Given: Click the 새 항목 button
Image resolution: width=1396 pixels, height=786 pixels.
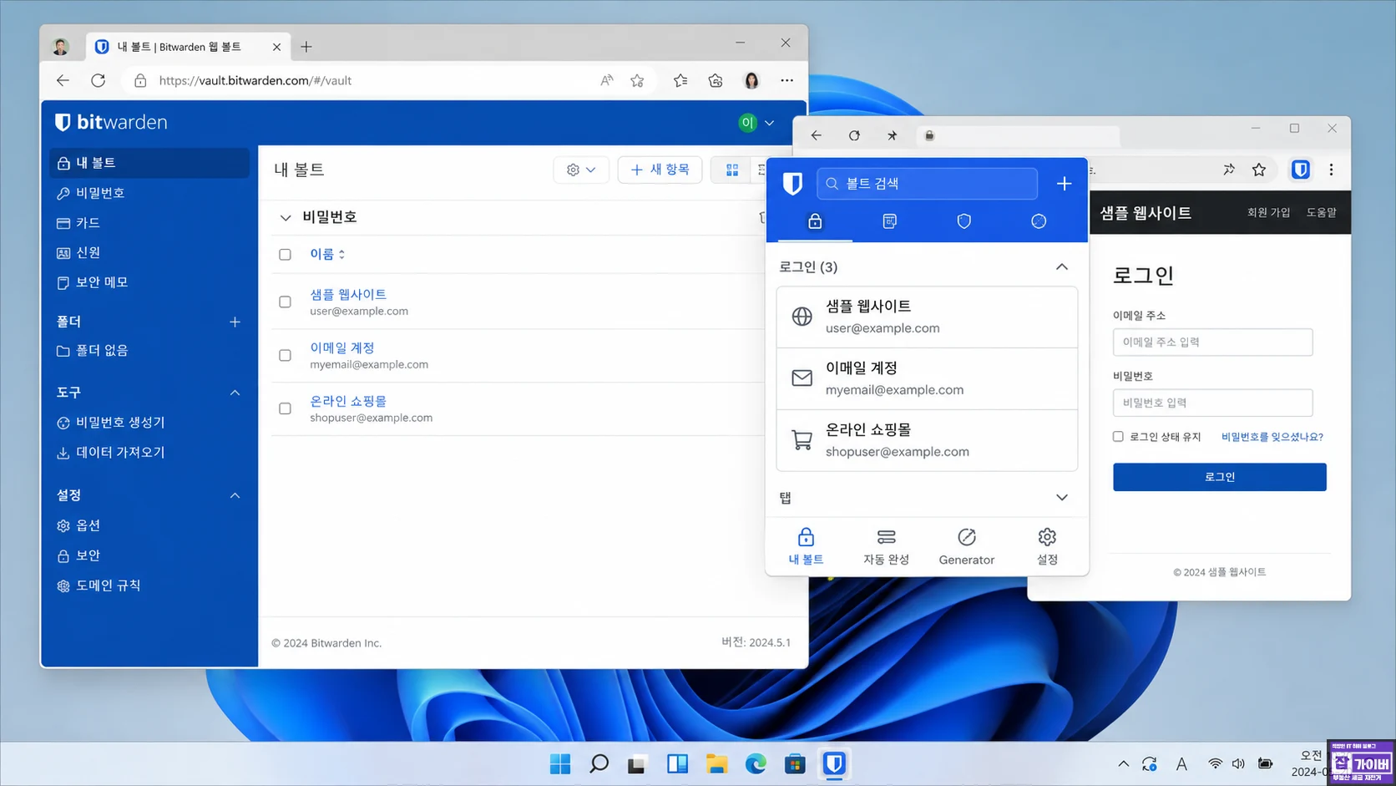Looking at the screenshot, I should tap(660, 170).
